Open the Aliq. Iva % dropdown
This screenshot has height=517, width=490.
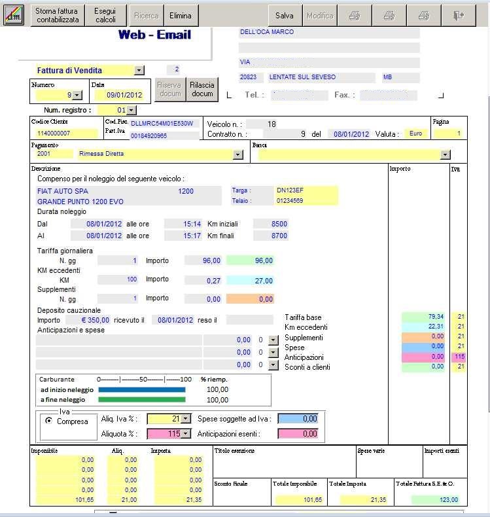186,419
